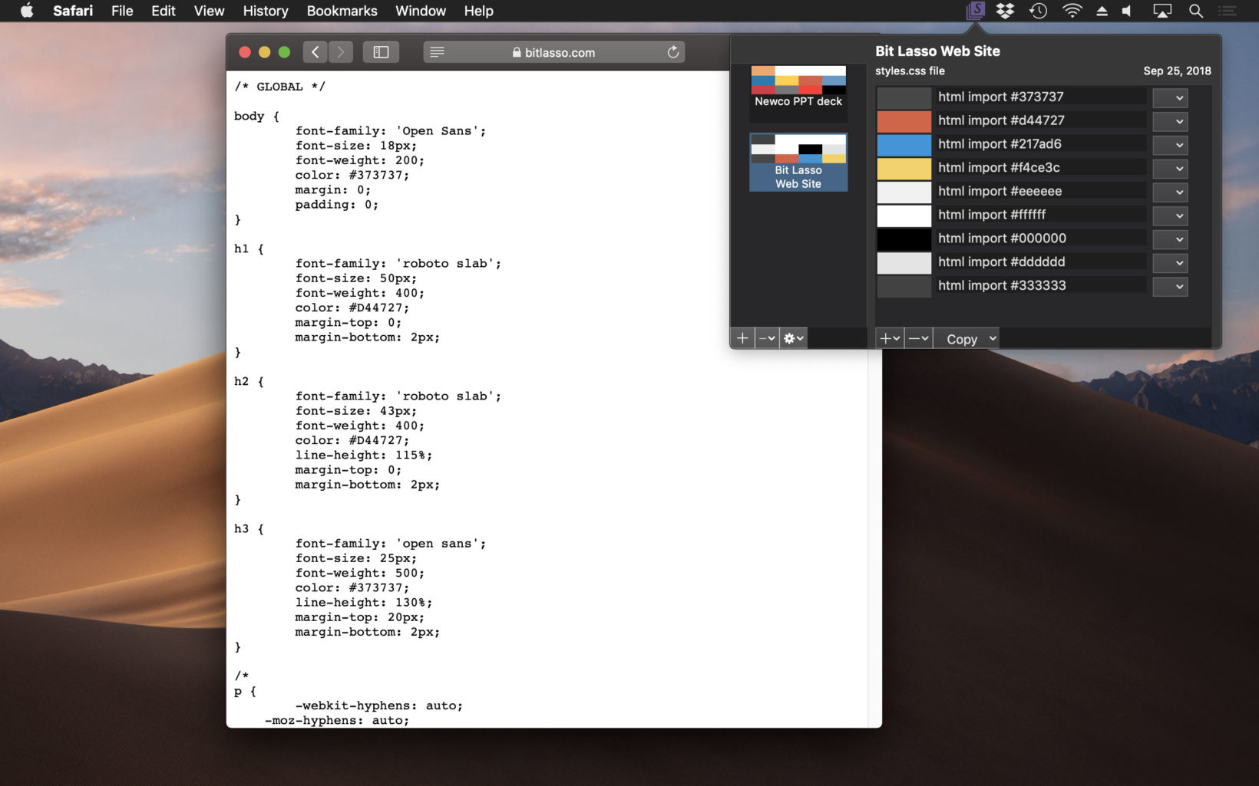This screenshot has width=1259, height=786.
Task: Toggle Safari sidebar button
Action: tap(381, 52)
